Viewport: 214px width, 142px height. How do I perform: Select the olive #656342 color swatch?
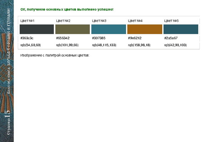pos(73,29)
